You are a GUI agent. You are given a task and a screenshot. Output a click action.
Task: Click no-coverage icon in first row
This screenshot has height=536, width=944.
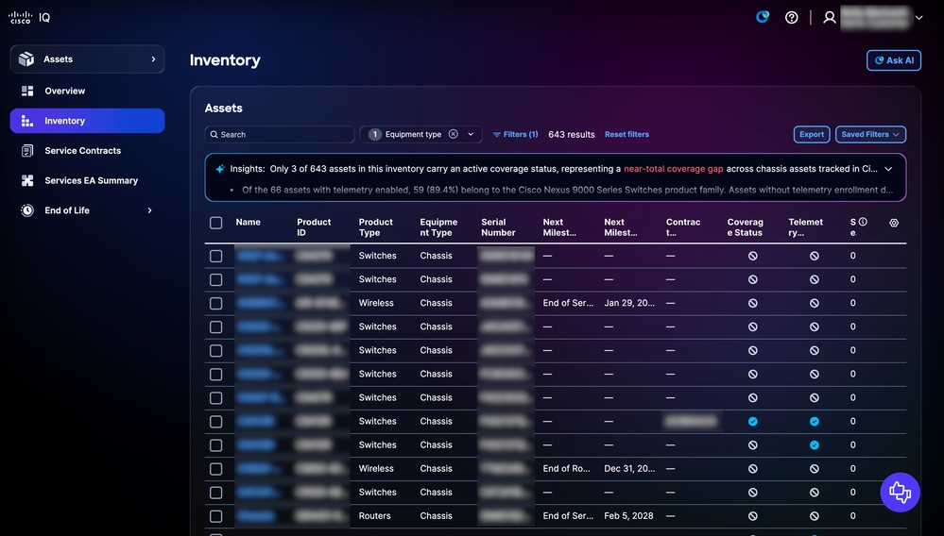click(x=752, y=256)
